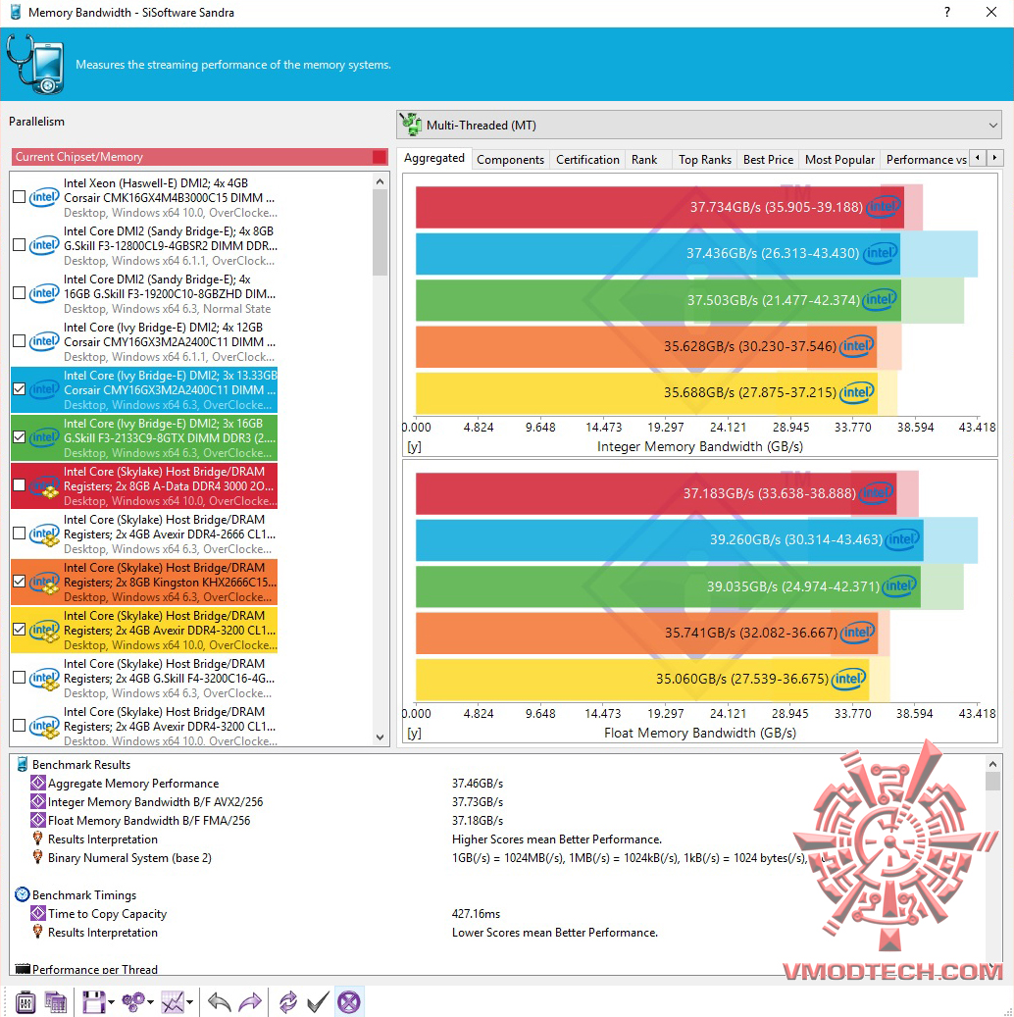
Task: Click the Benchmark Results section icon
Action: [22, 764]
